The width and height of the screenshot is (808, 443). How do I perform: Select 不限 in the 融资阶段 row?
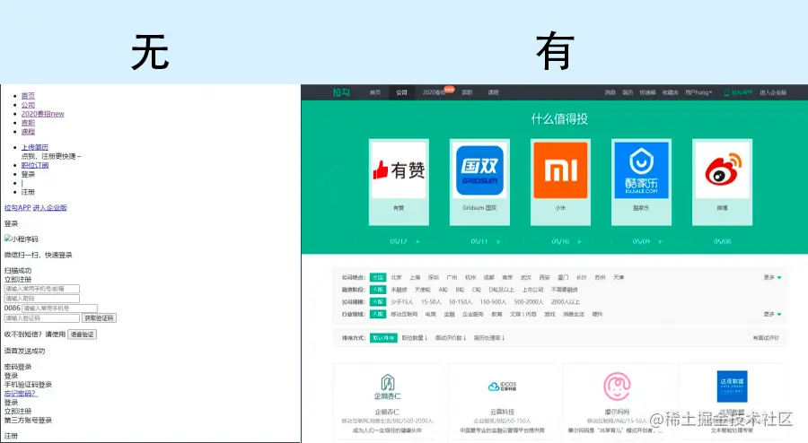(378, 290)
